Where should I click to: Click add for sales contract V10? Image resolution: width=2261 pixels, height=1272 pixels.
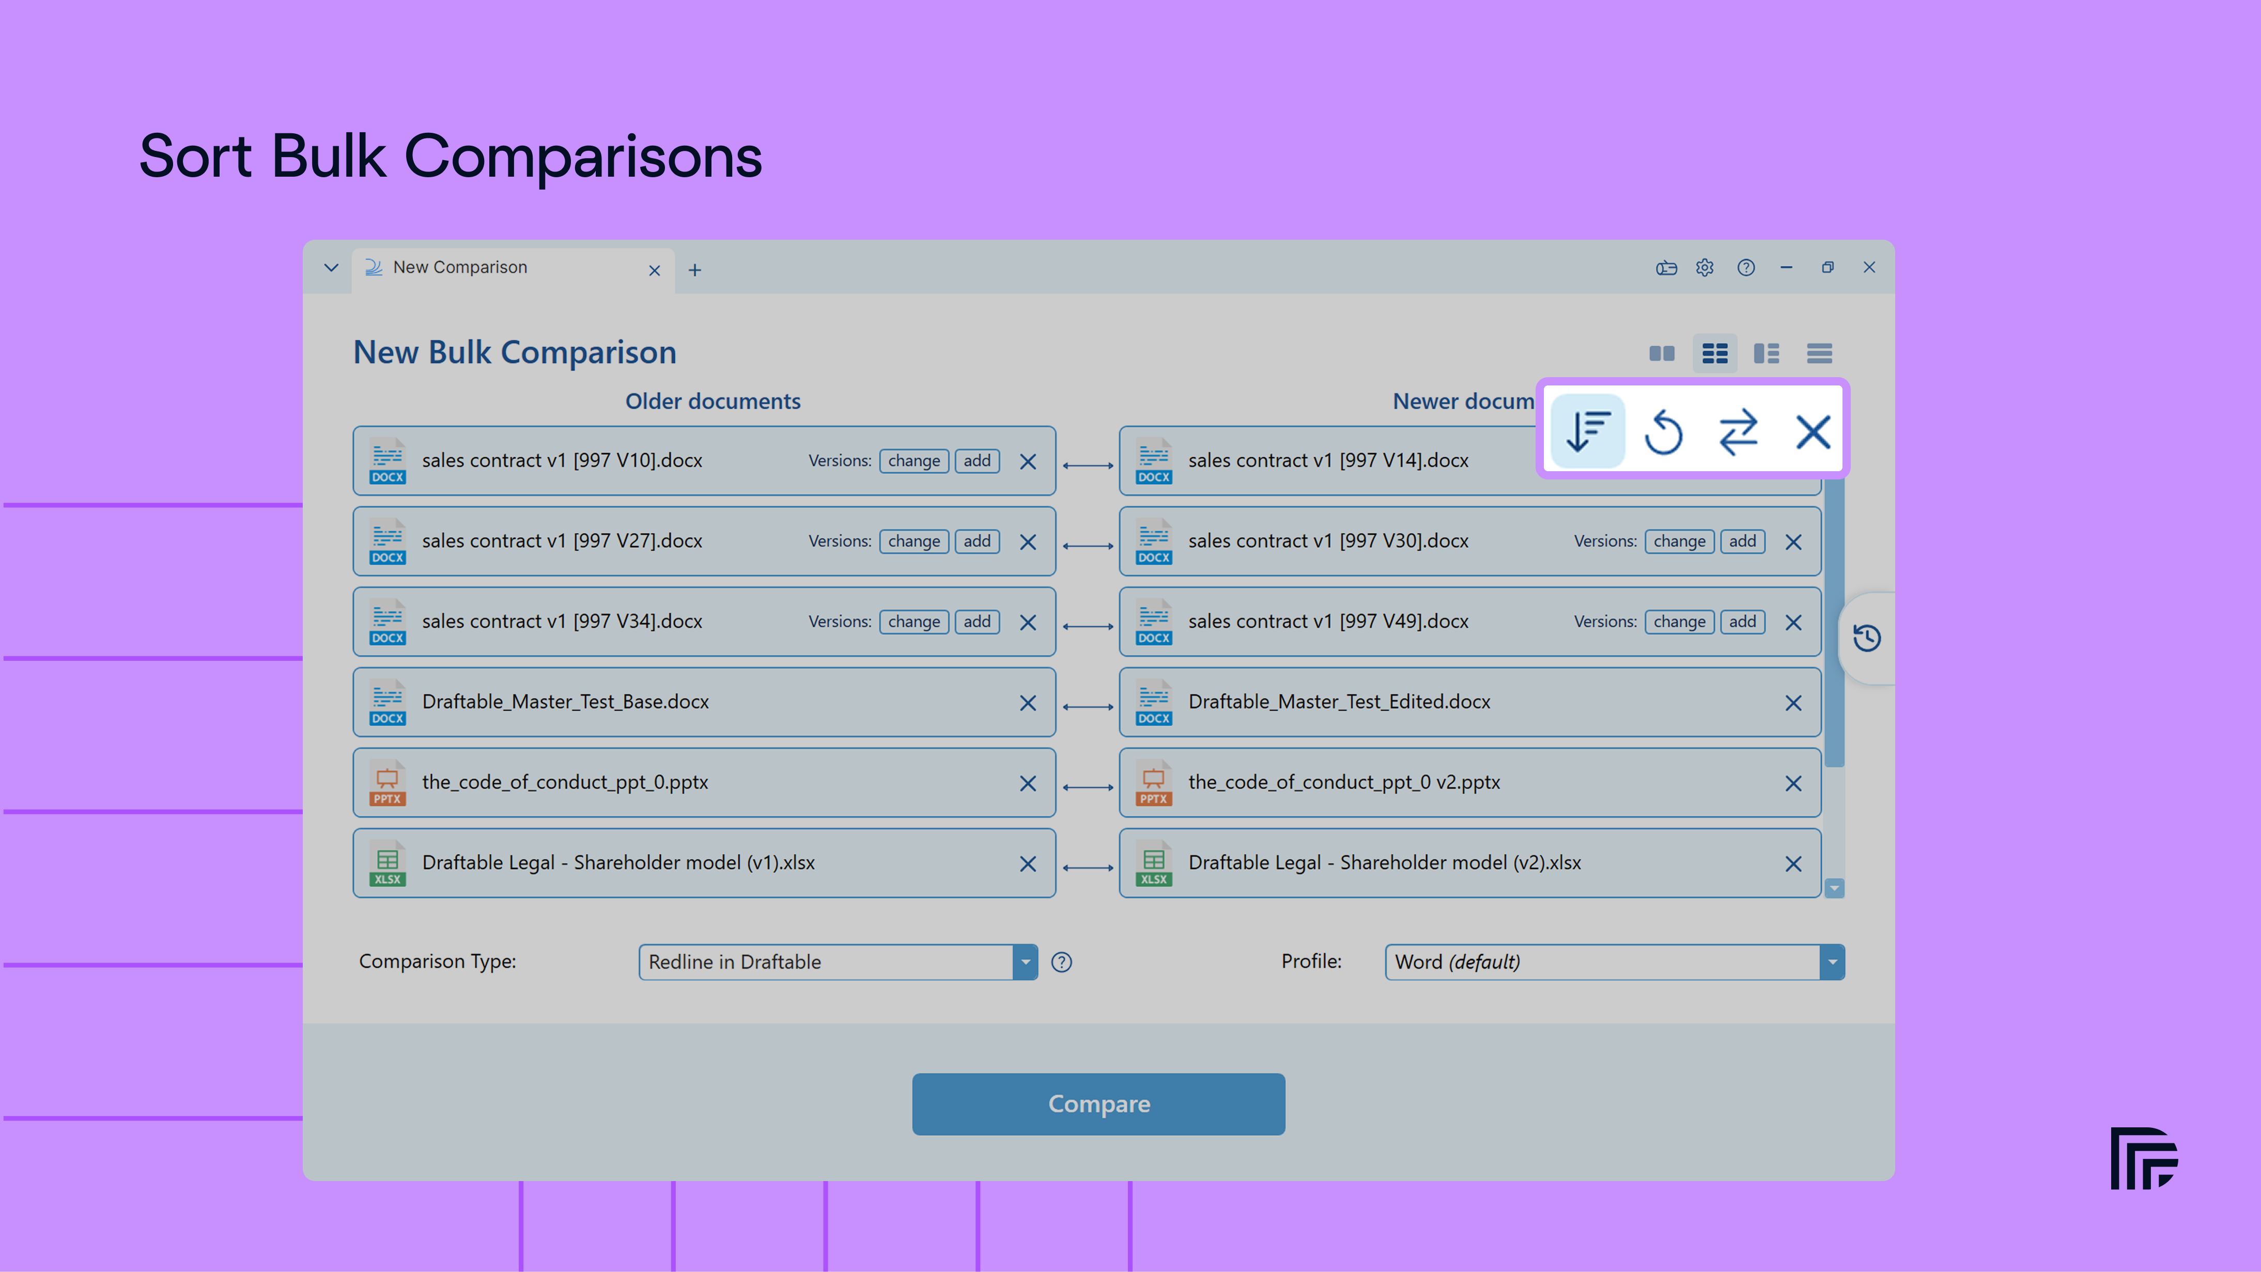977,461
